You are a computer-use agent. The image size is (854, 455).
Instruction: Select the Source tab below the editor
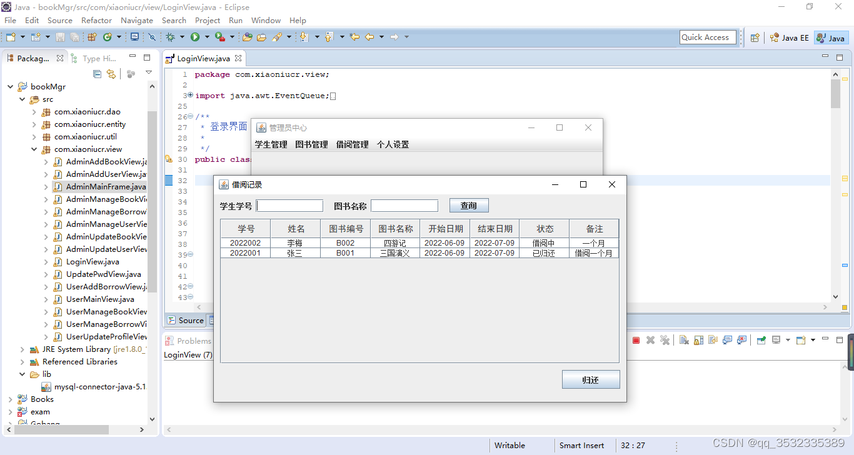point(185,320)
